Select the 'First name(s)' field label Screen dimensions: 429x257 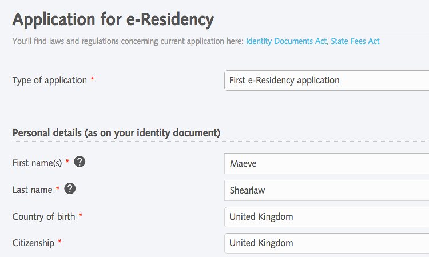37,163
